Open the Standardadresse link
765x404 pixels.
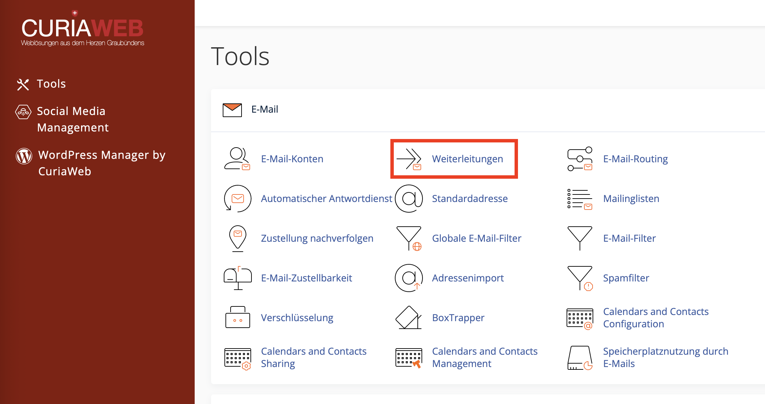470,199
